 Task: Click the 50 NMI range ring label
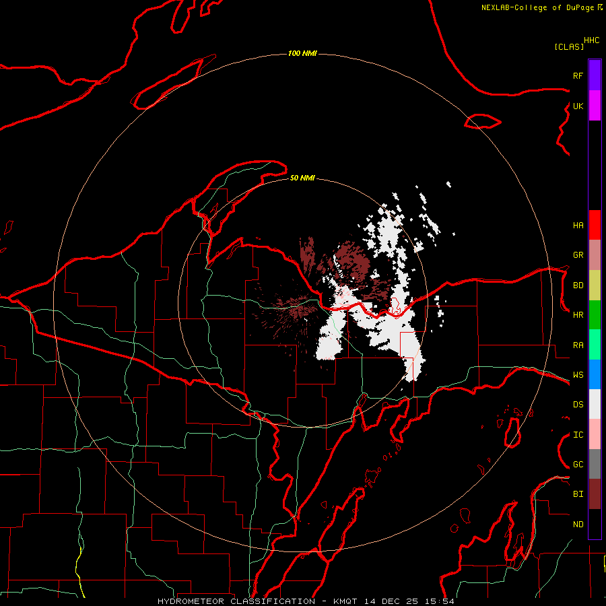click(302, 178)
